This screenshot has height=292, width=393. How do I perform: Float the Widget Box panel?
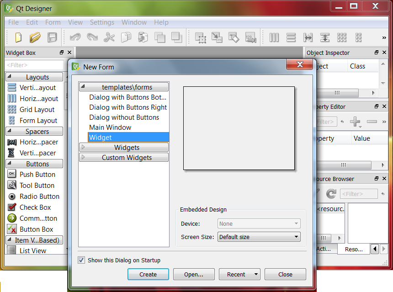(x=61, y=53)
